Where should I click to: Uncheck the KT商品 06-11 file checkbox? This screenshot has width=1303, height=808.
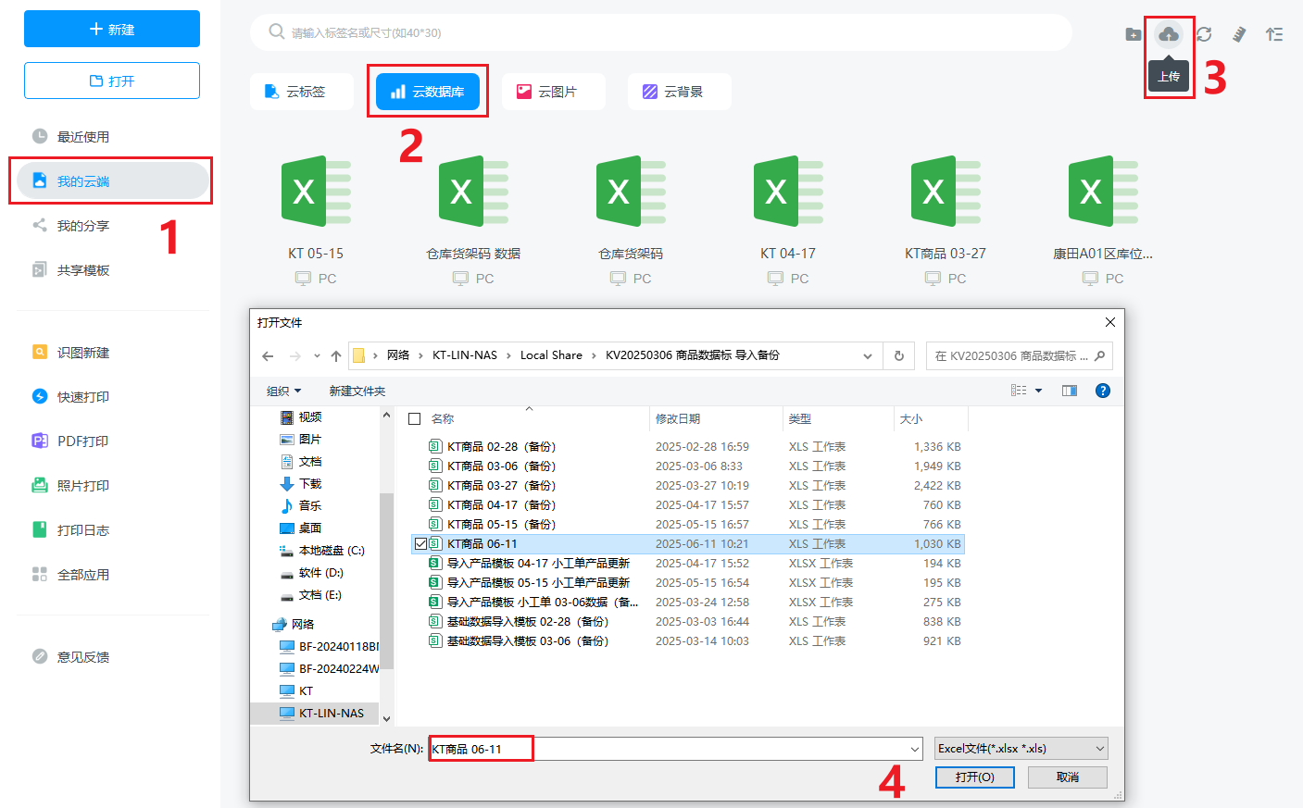coord(420,544)
